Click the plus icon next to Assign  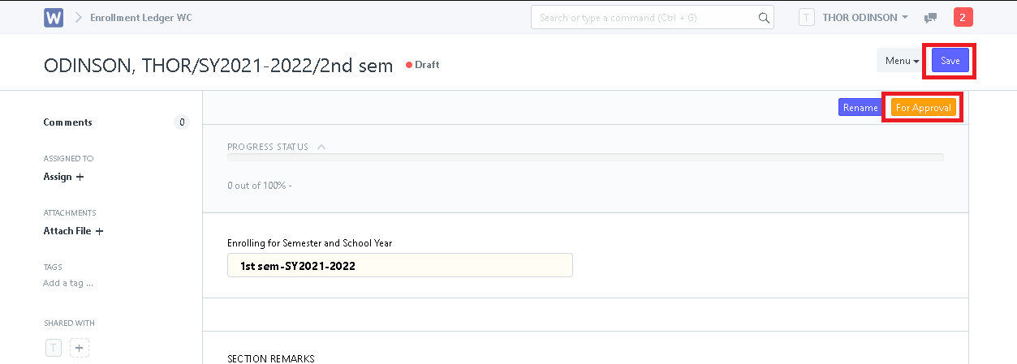(x=80, y=177)
